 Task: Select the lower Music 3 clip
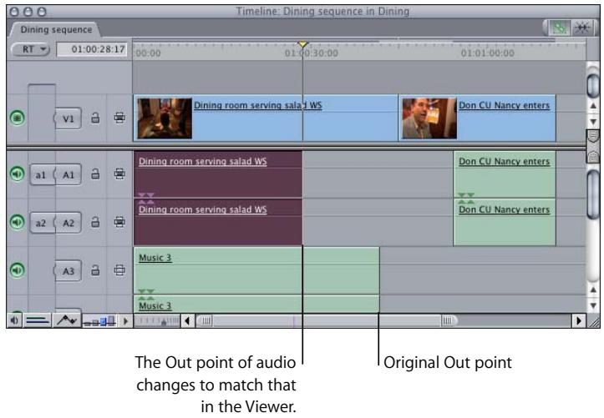tap(256, 305)
